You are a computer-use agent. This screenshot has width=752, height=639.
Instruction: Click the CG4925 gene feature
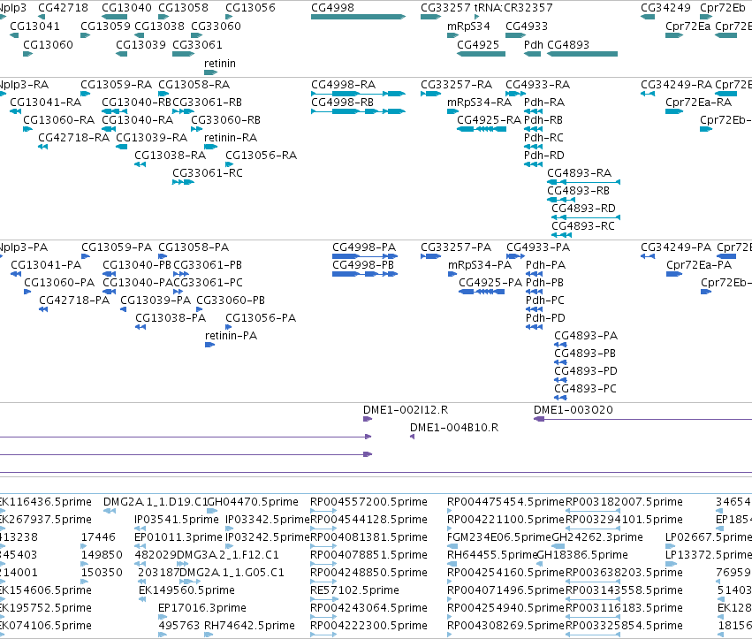(481, 54)
